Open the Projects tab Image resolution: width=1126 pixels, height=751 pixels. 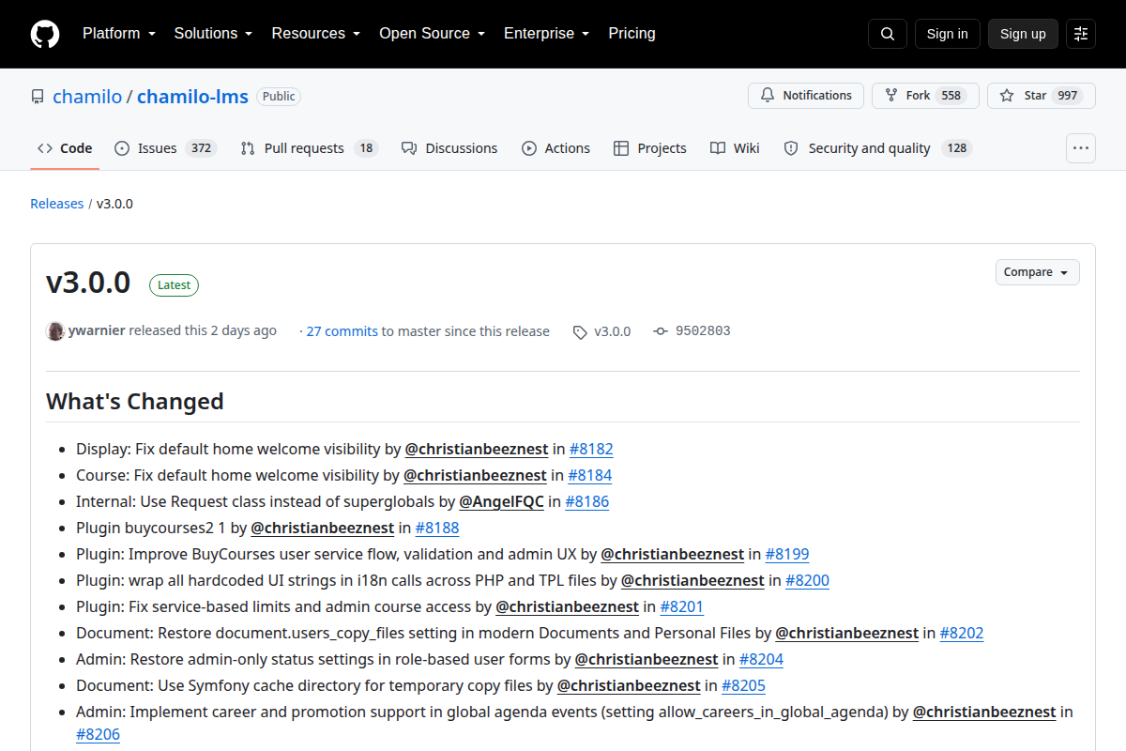click(650, 148)
